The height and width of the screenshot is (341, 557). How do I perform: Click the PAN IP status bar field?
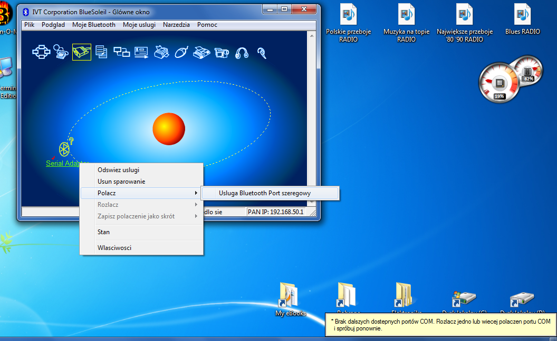[276, 212]
